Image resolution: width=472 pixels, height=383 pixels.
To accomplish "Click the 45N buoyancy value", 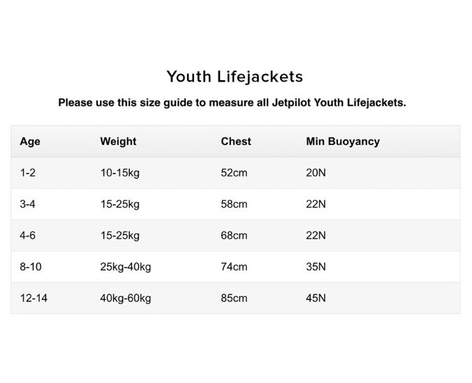I will pyautogui.click(x=316, y=299).
